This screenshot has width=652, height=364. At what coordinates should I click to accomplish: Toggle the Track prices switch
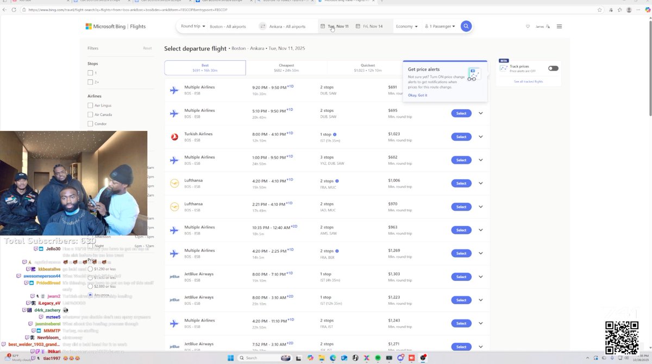(553, 68)
